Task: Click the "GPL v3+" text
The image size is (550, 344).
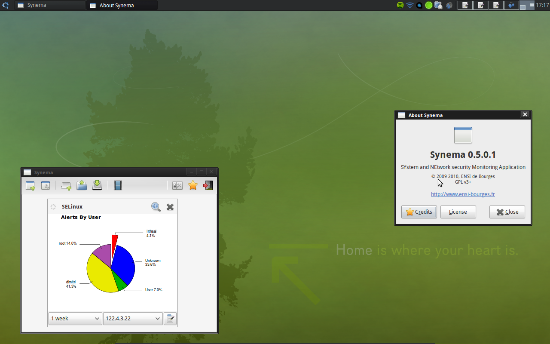Action: [463, 182]
